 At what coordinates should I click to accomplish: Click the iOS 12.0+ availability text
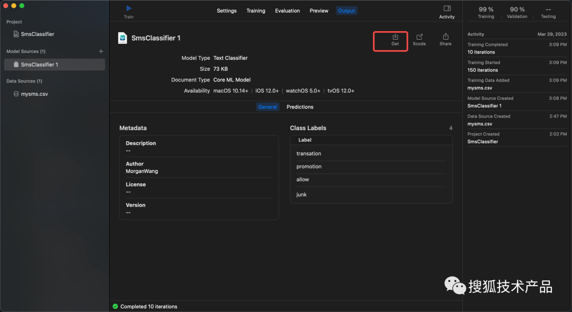point(267,90)
